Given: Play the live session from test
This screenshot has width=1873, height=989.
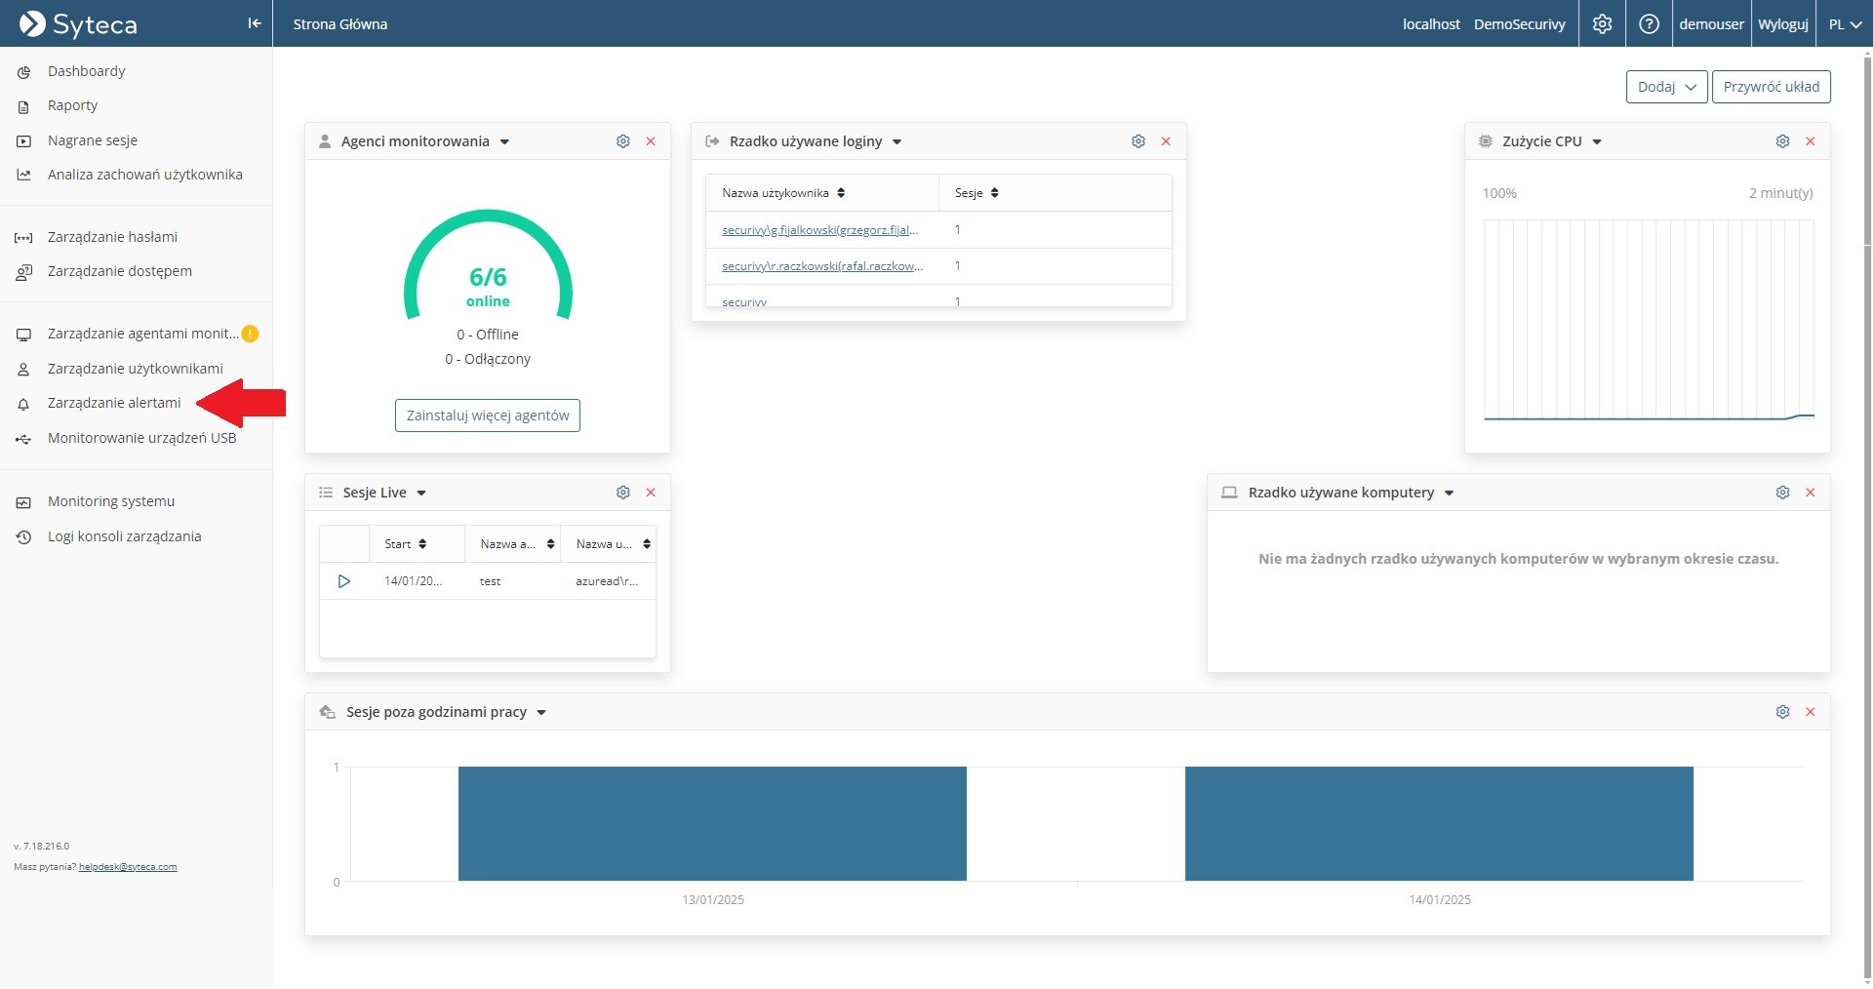Looking at the screenshot, I should 343,581.
